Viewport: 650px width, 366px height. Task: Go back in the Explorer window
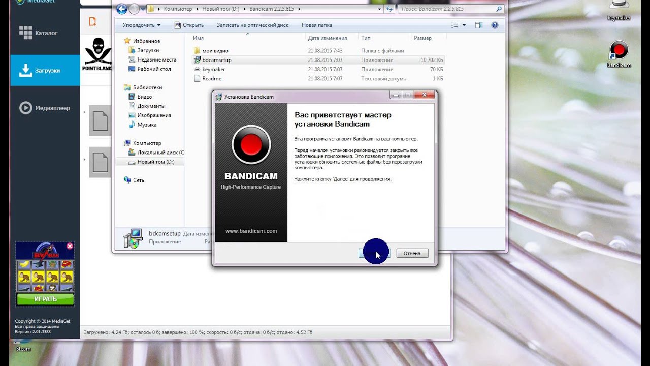point(122,9)
